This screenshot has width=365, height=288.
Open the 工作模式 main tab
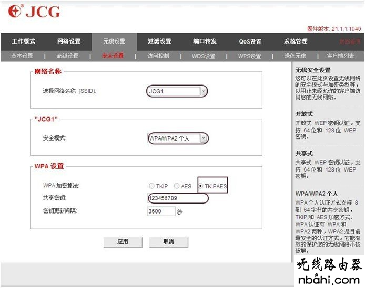24,41
